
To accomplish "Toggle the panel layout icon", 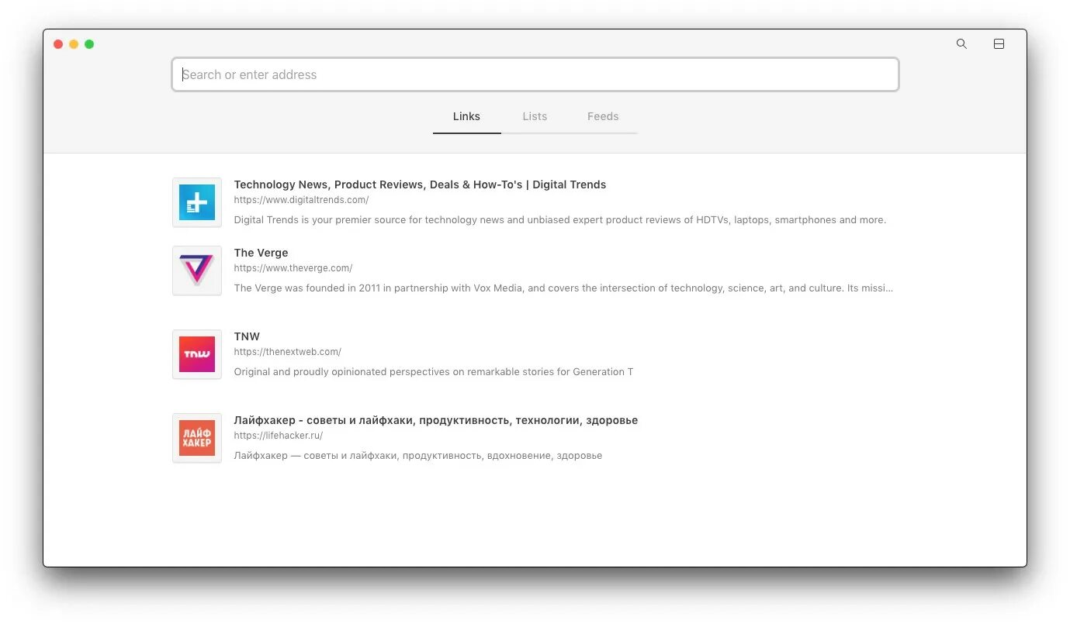I will pos(999,44).
